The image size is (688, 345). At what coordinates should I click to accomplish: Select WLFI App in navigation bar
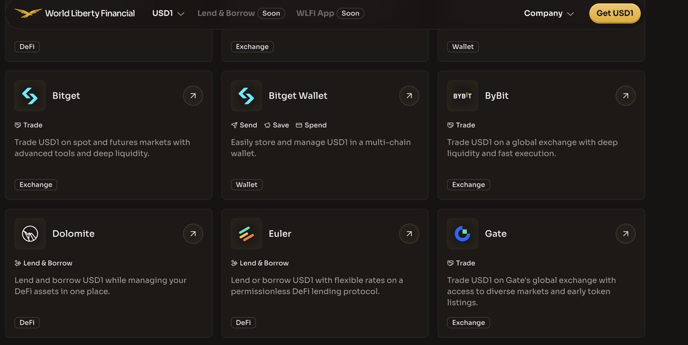[315, 13]
